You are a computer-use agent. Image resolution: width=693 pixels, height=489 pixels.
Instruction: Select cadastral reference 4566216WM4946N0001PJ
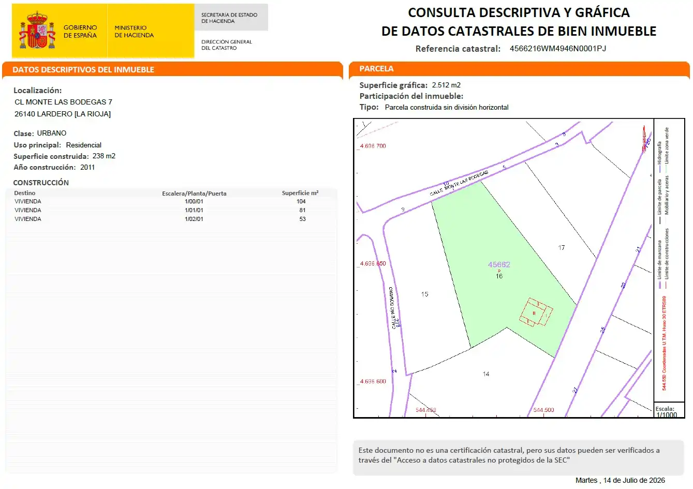point(558,49)
